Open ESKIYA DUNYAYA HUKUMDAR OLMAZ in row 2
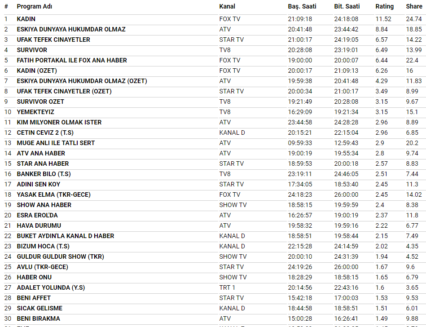This screenshot has width=426, height=327. coord(71,29)
